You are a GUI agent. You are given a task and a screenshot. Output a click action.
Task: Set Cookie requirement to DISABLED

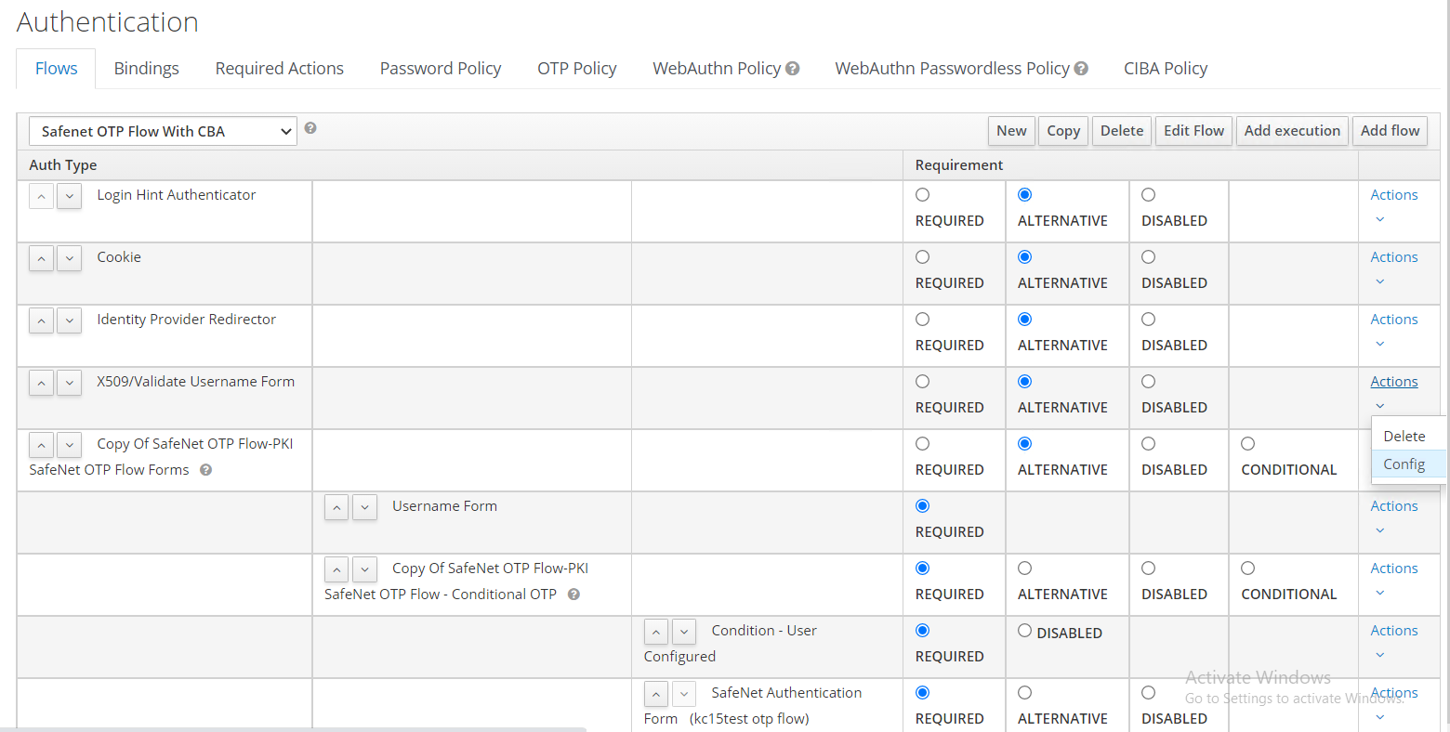(1148, 257)
